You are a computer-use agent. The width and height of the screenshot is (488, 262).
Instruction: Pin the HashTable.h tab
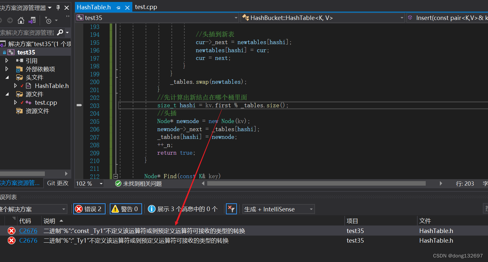click(118, 7)
